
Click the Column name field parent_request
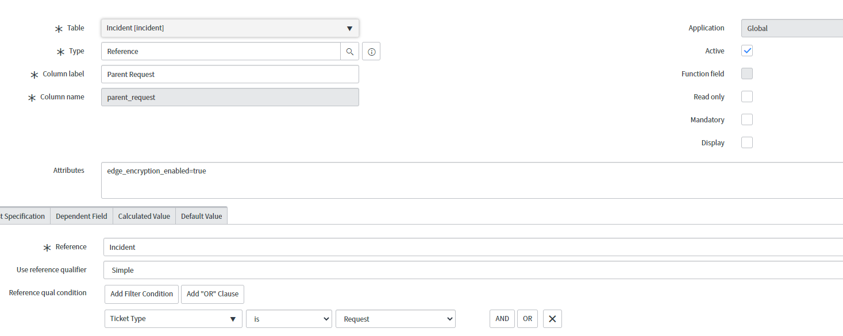(230, 97)
